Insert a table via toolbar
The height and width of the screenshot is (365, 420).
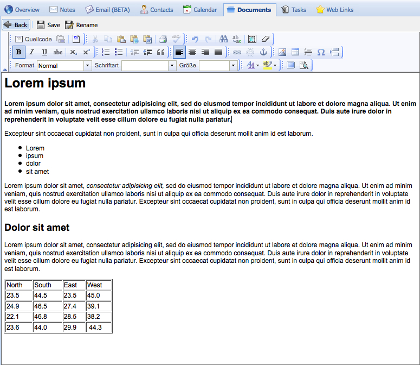click(x=295, y=52)
